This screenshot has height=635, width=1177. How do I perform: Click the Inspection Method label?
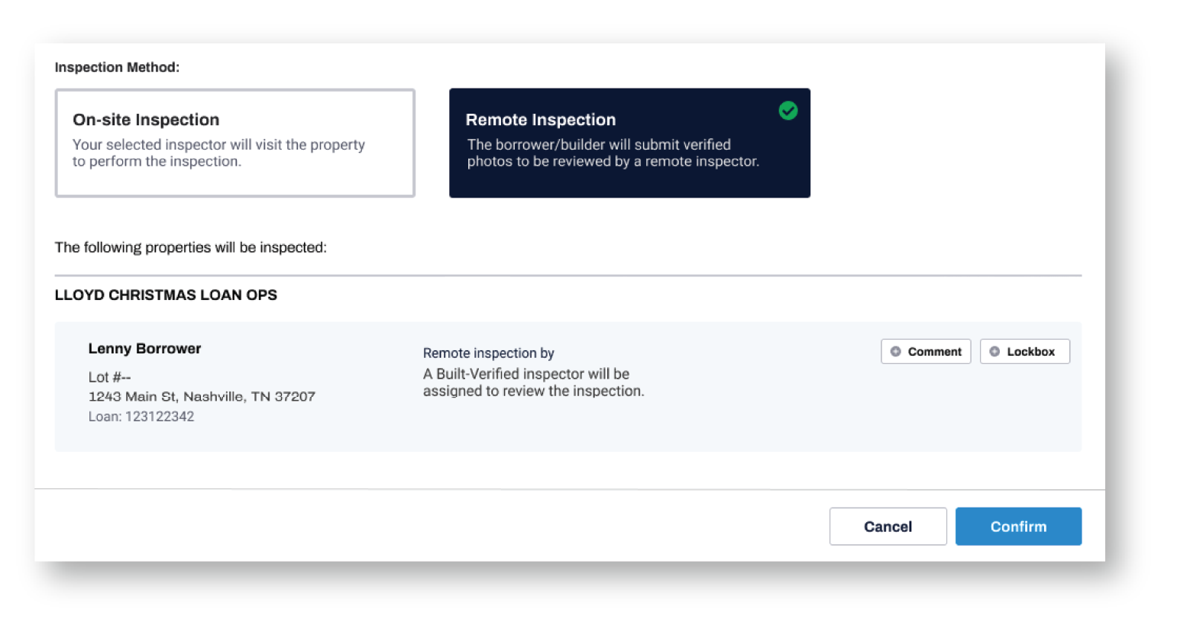click(117, 67)
